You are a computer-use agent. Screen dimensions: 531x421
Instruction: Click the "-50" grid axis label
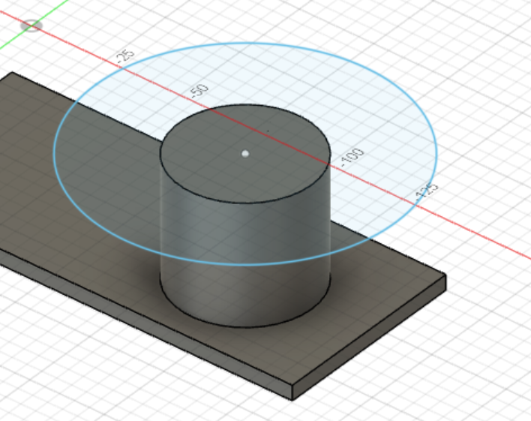(x=199, y=91)
